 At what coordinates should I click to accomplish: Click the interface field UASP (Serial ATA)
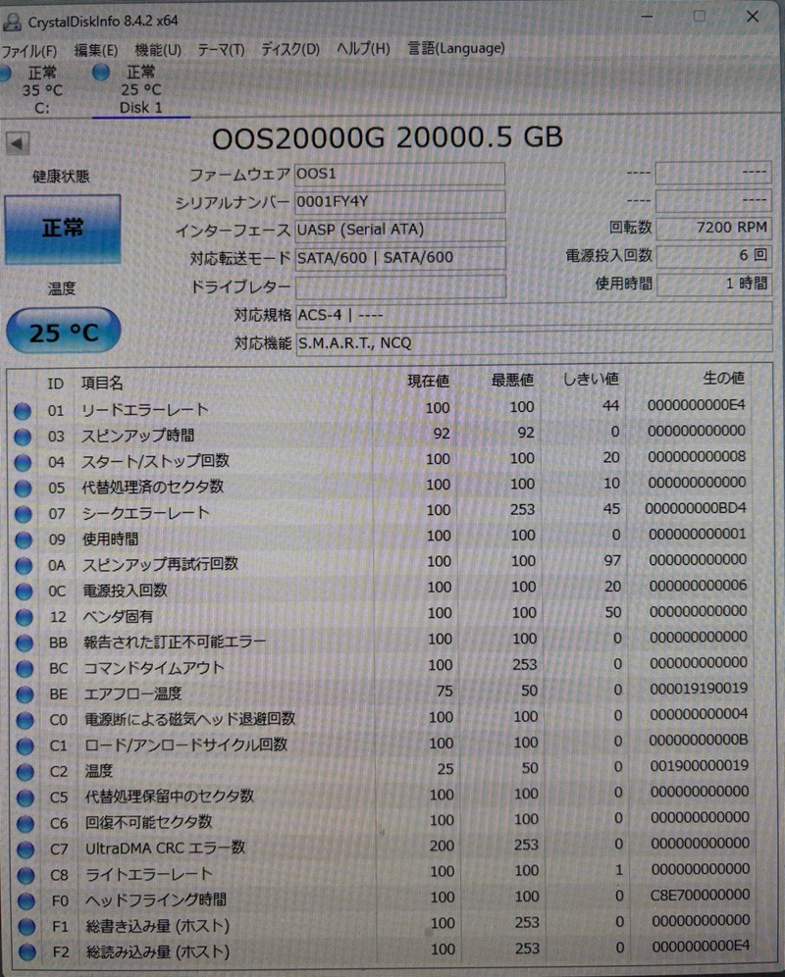399,230
